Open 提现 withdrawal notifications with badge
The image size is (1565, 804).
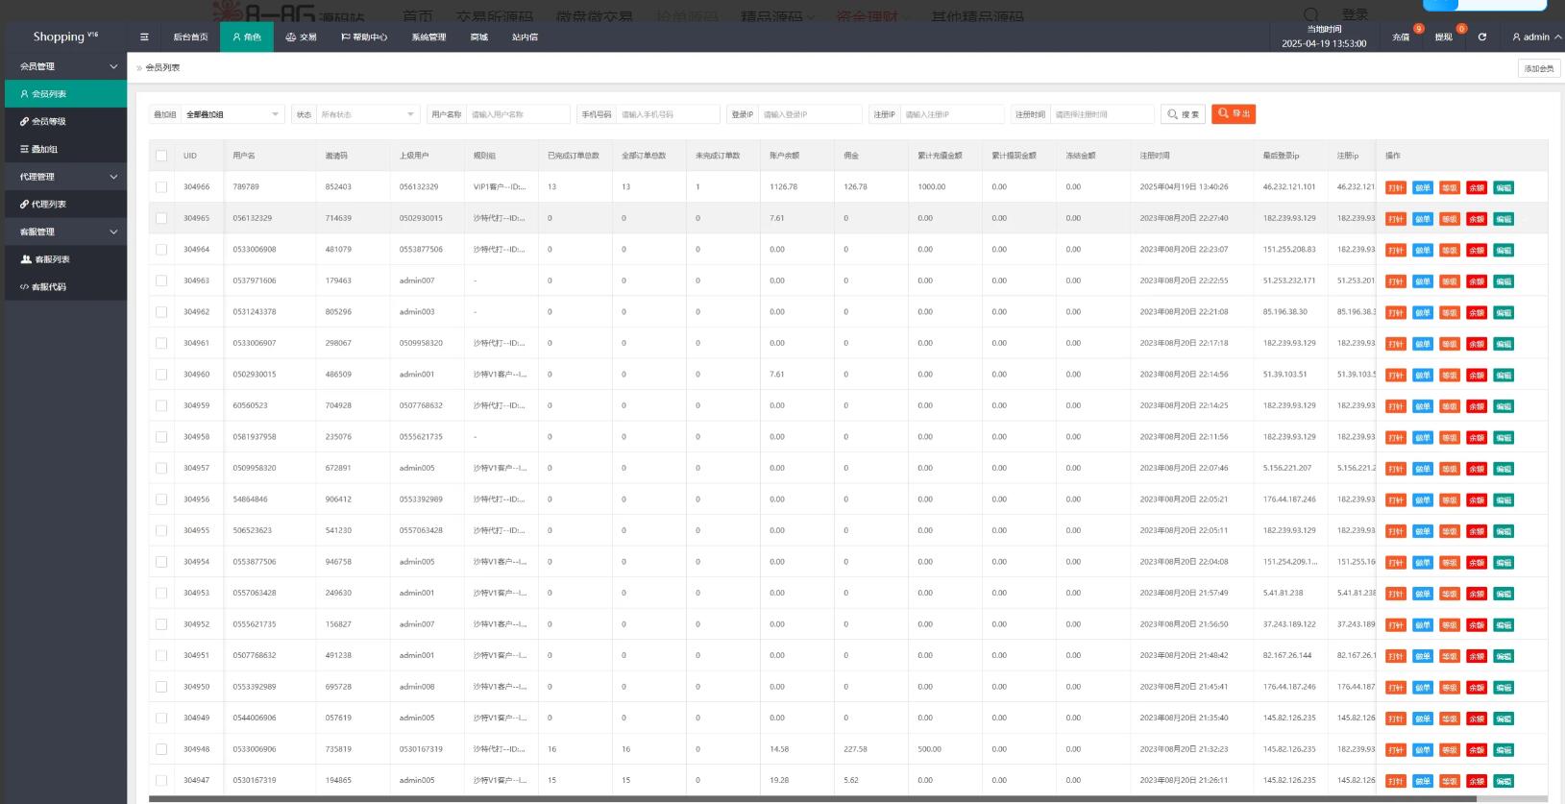[x=1443, y=37]
